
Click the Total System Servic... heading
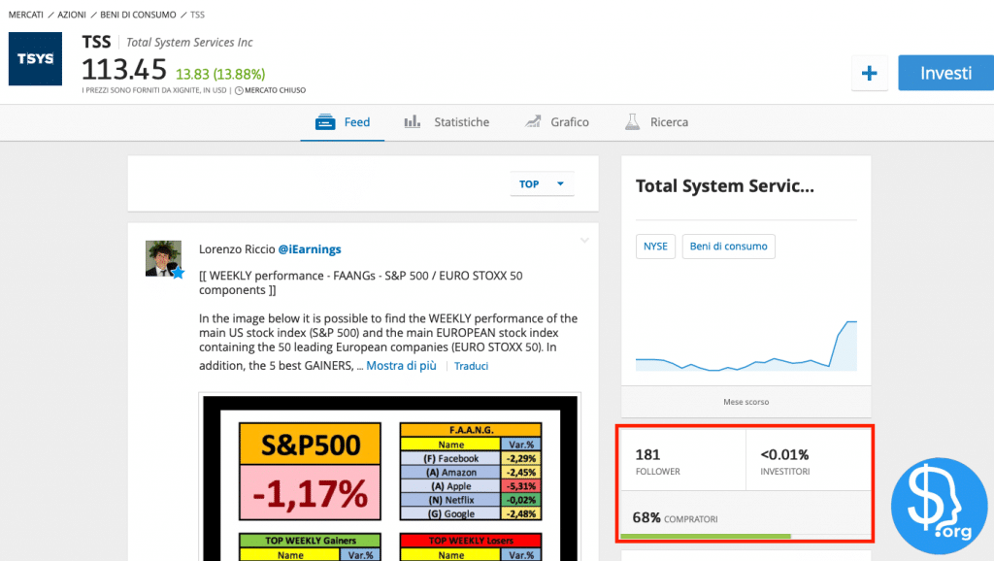tap(724, 185)
